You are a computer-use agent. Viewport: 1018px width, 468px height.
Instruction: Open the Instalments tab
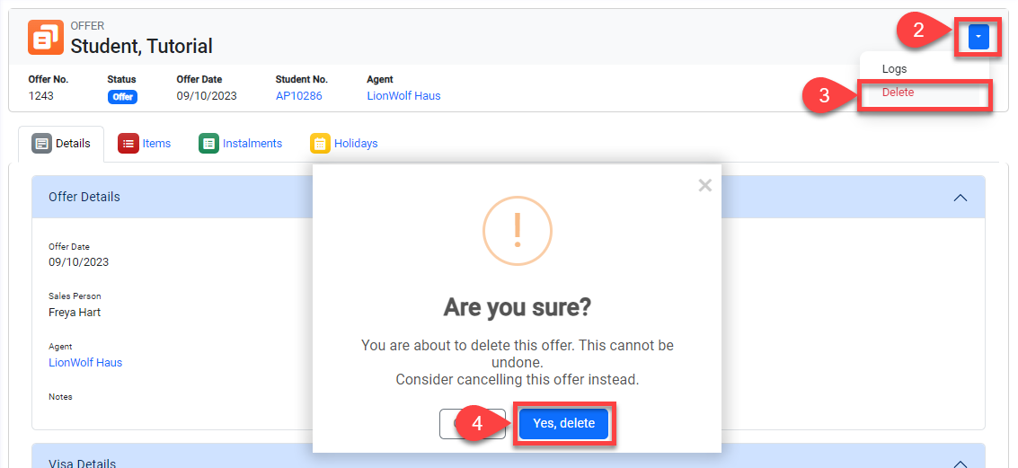[x=241, y=144]
